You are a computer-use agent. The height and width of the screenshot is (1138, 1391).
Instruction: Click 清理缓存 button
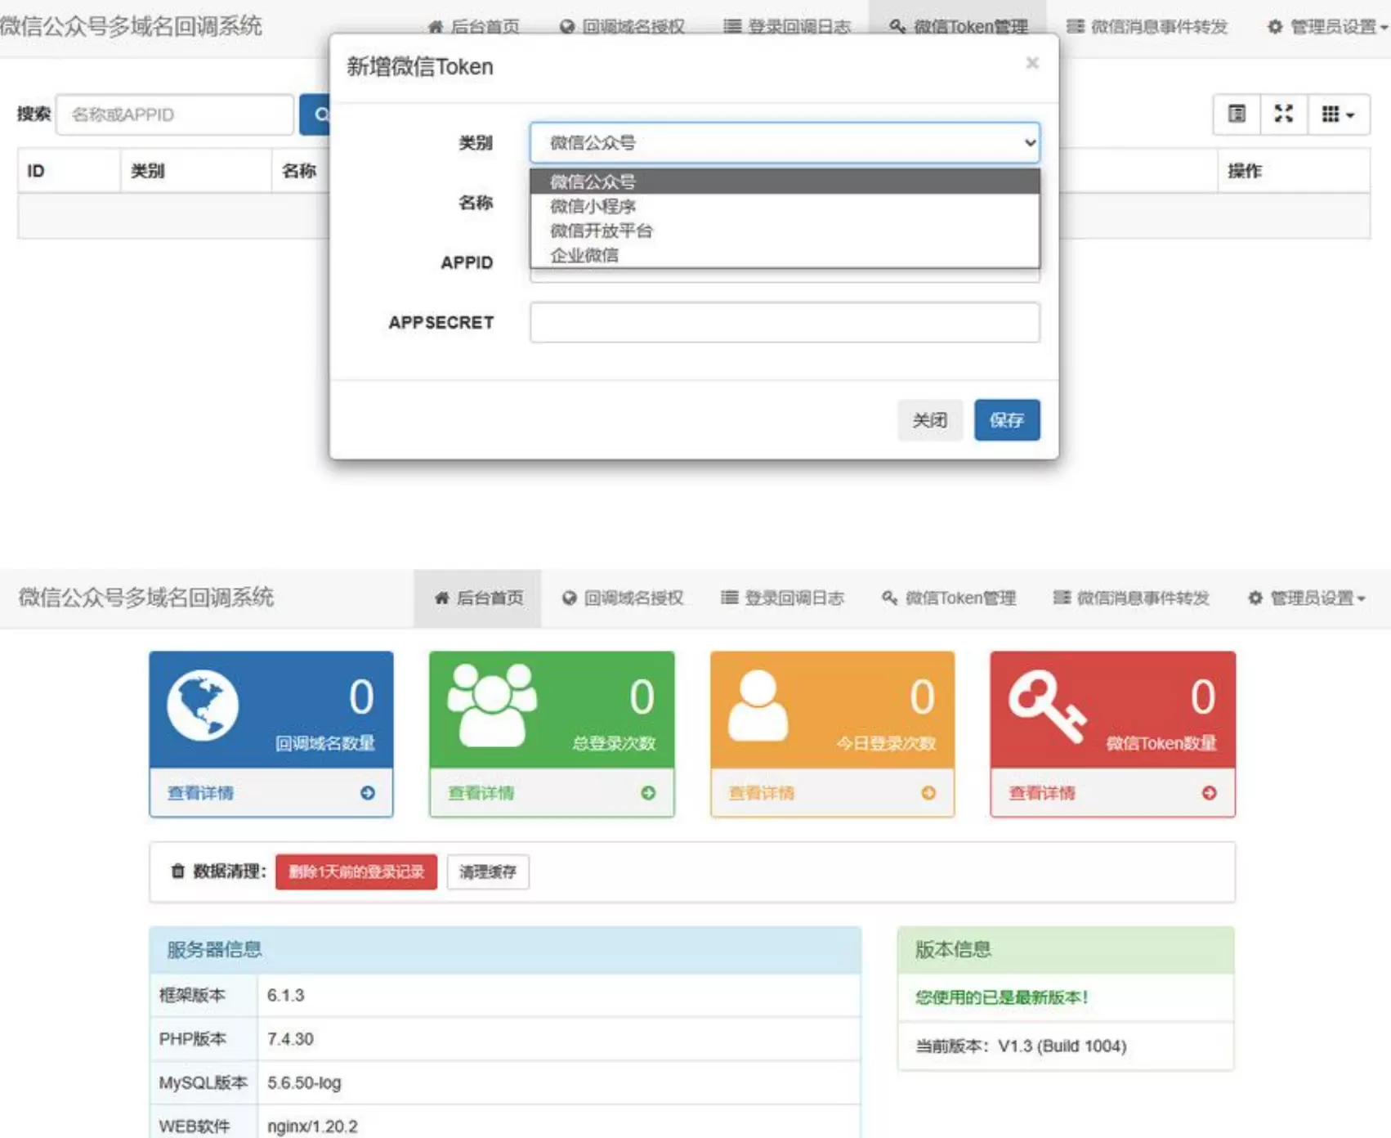point(488,871)
